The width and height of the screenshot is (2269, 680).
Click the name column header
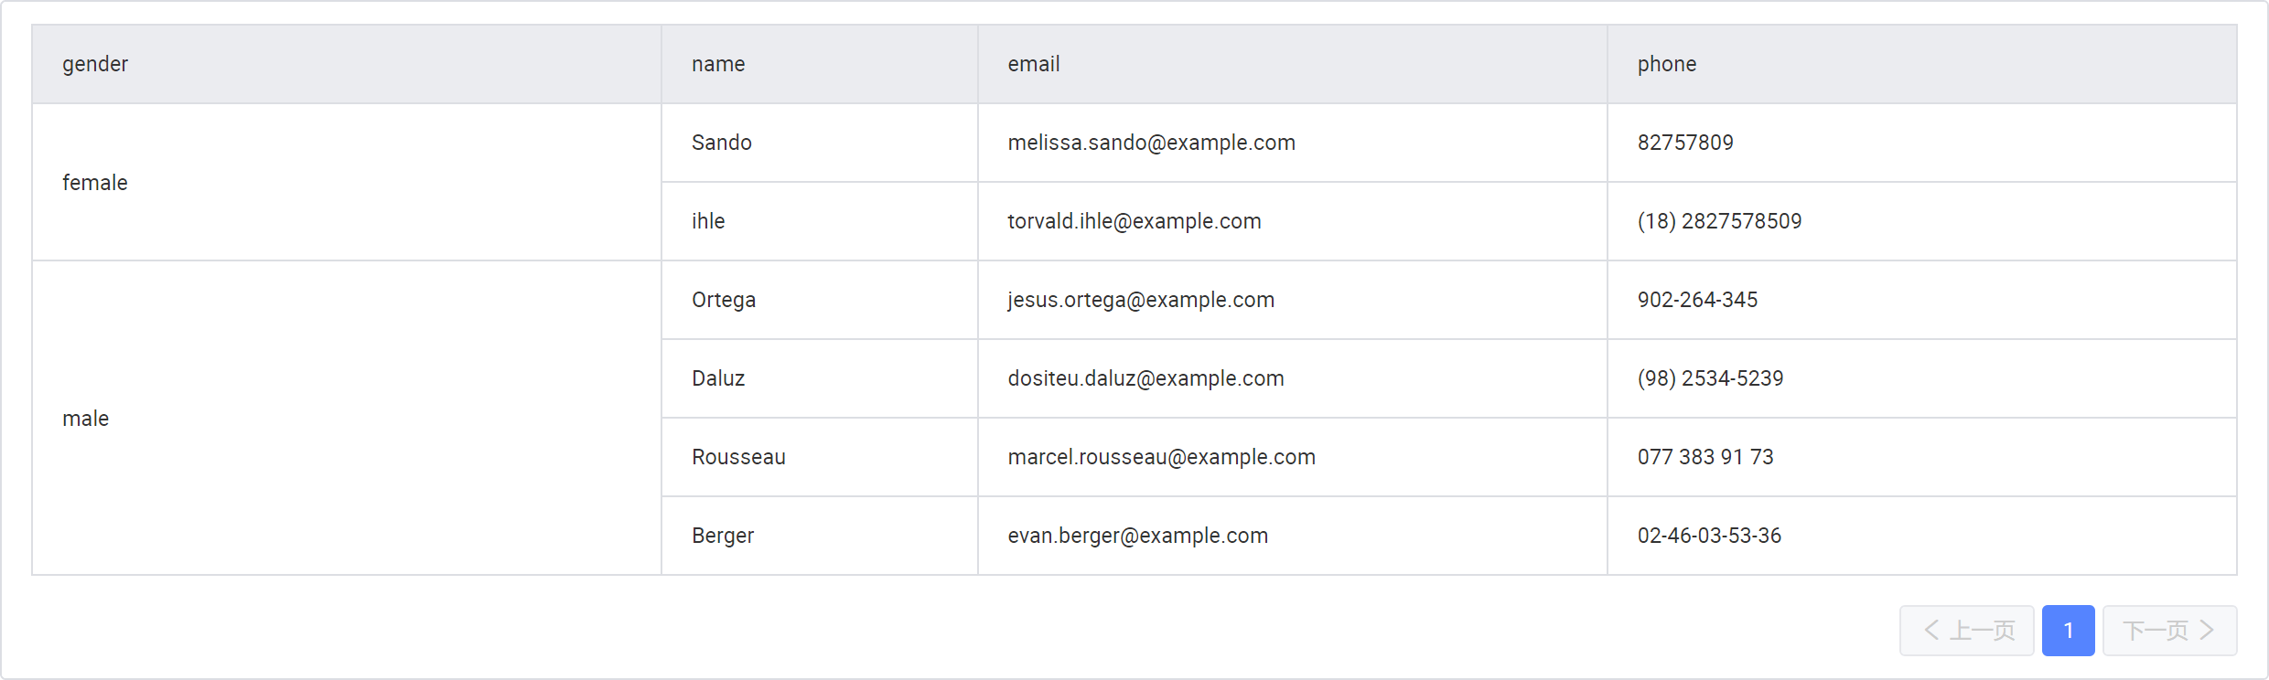tap(718, 64)
